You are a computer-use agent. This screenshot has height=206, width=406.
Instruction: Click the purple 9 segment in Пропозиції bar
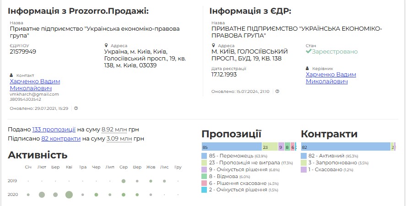click(281, 146)
